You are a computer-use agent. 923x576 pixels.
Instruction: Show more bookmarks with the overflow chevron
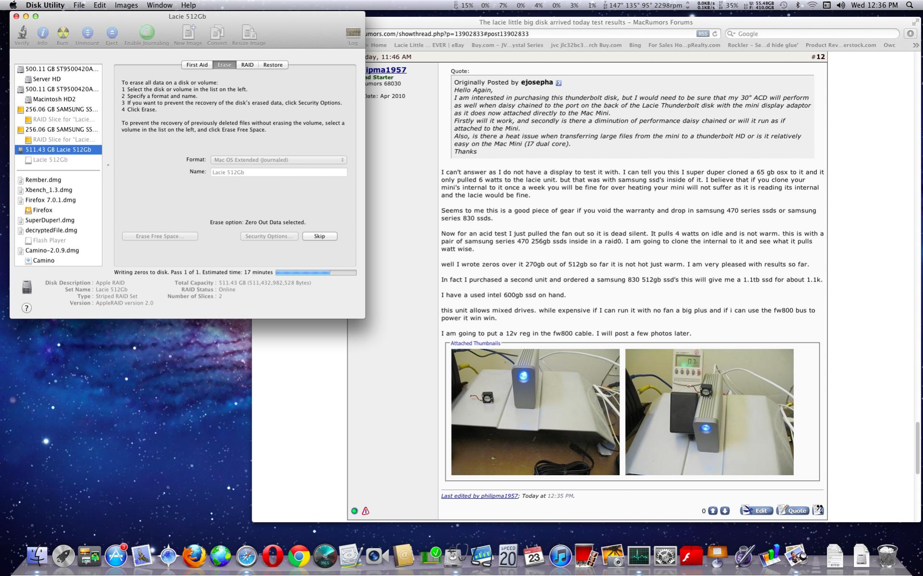(x=915, y=45)
